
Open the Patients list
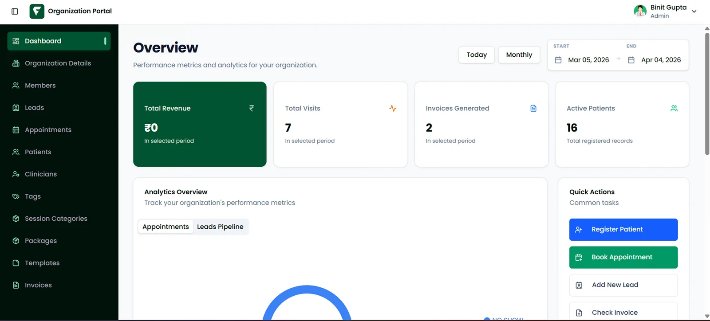tap(59, 152)
